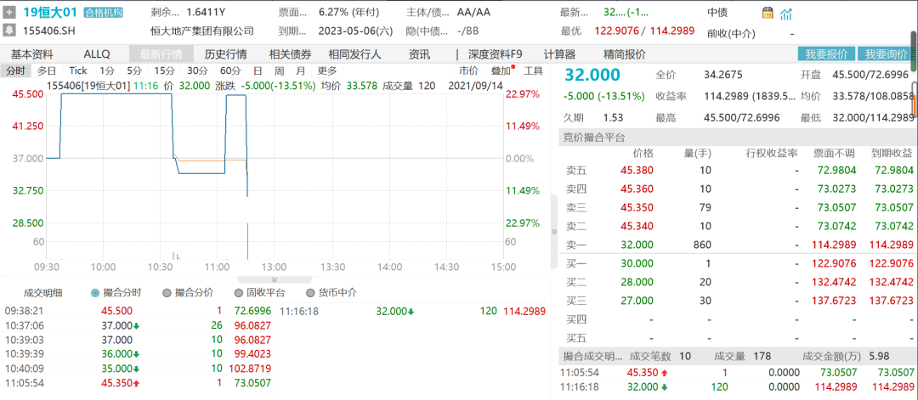The width and height of the screenshot is (918, 400).
Task: Click the 买二 price 28.000
Action: coord(637,283)
